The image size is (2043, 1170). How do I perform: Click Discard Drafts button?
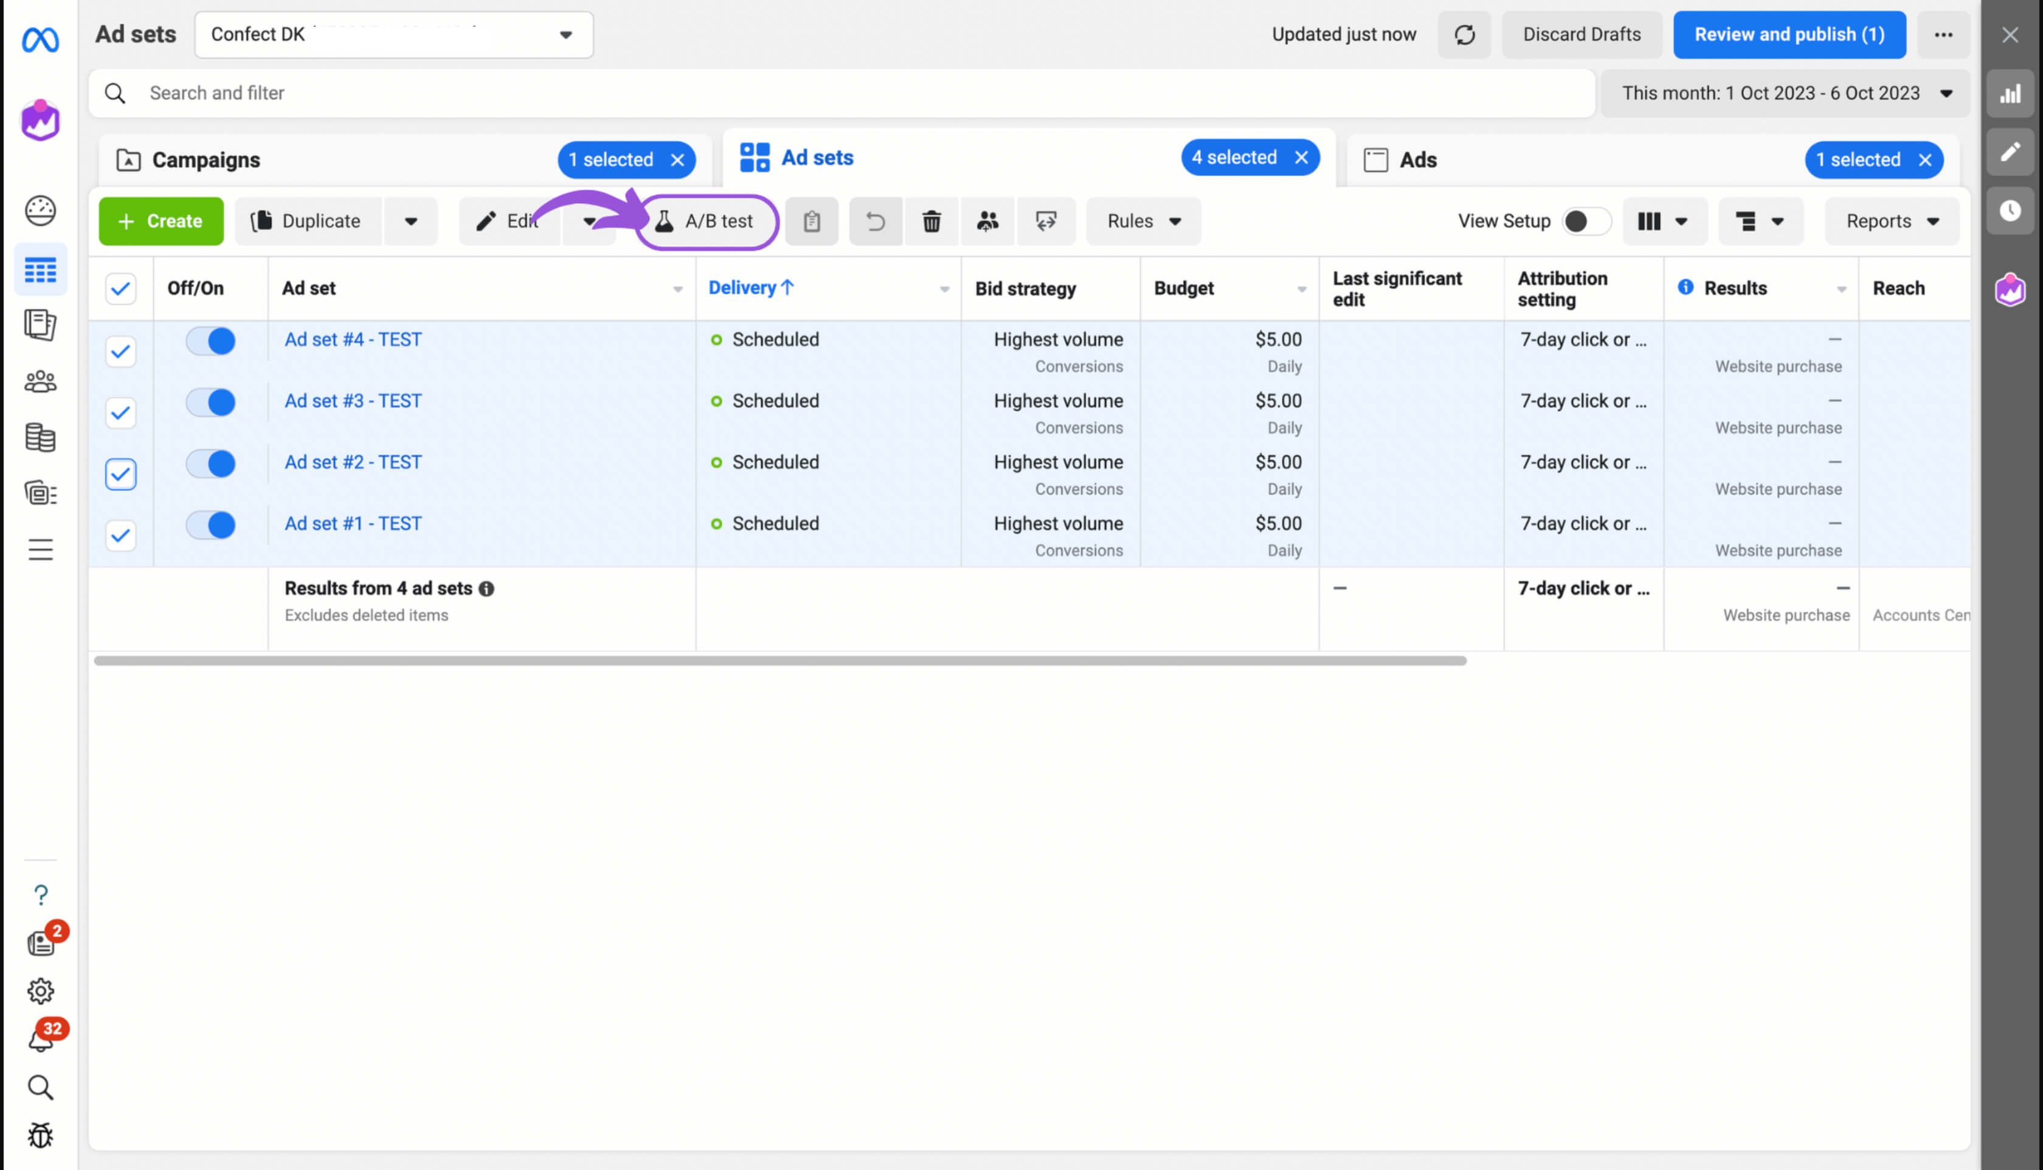(1582, 35)
